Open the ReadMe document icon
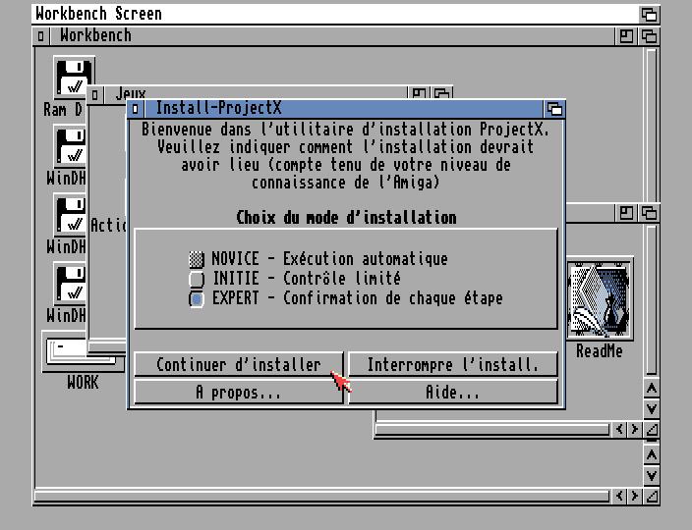The image size is (692, 530). tap(600, 298)
